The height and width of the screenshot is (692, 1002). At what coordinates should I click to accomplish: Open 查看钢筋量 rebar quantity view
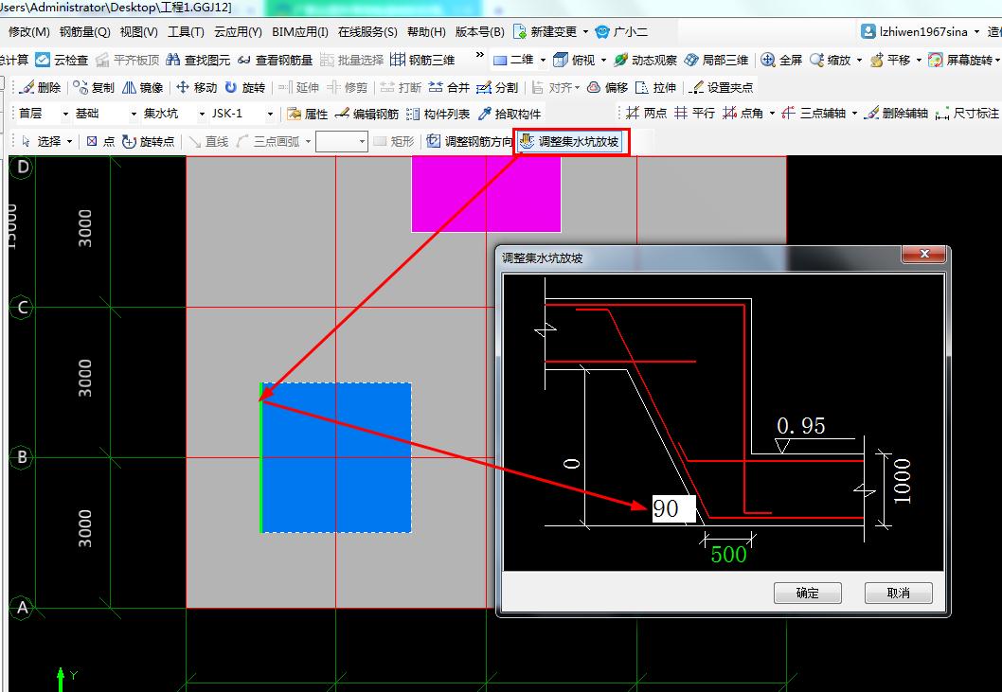pyautogui.click(x=275, y=60)
